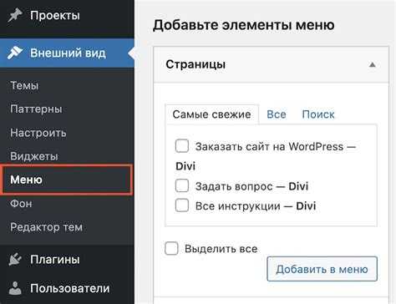Click the Добавьте элементы меню heading
Image resolution: width=396 pixels, height=304 pixels.
pyautogui.click(x=244, y=25)
